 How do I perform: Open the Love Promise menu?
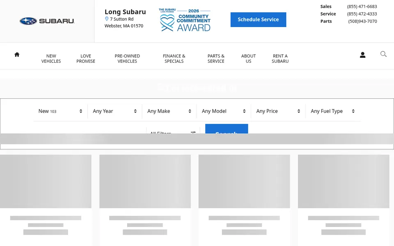(86, 59)
